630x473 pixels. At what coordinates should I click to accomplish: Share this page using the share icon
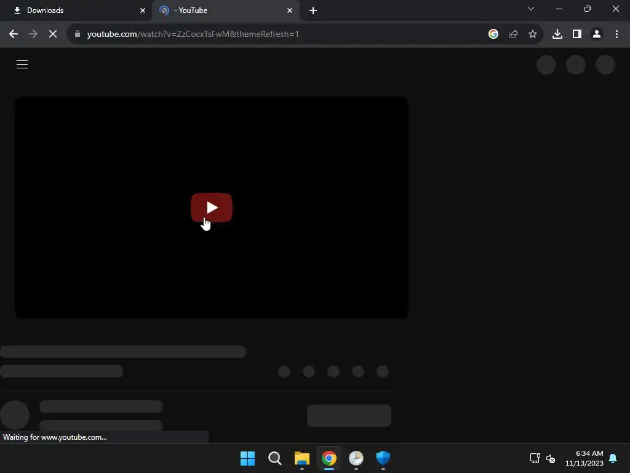513,34
